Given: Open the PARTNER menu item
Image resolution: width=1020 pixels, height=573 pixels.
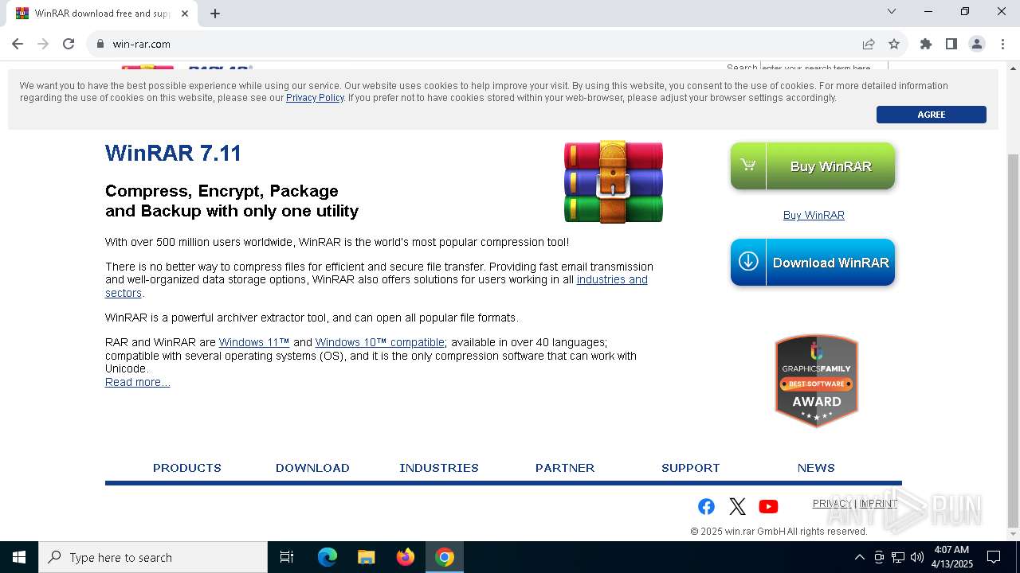Looking at the screenshot, I should coord(565,468).
